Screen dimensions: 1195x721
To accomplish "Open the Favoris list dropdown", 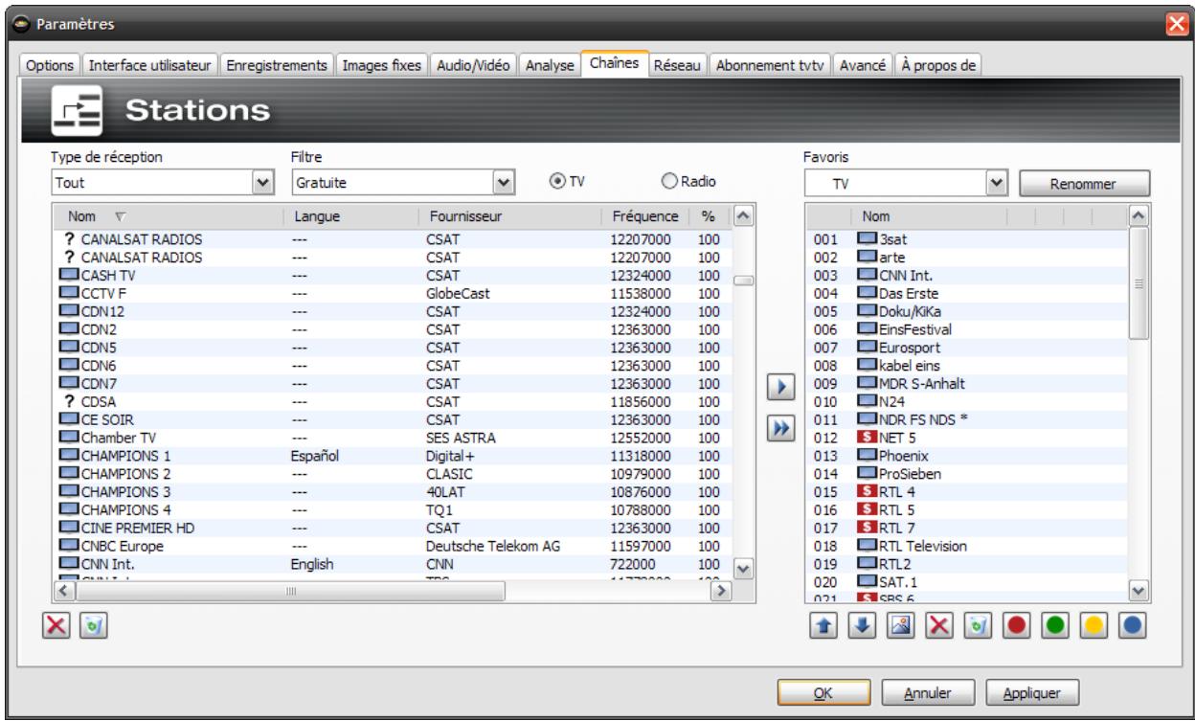I will coord(996,182).
